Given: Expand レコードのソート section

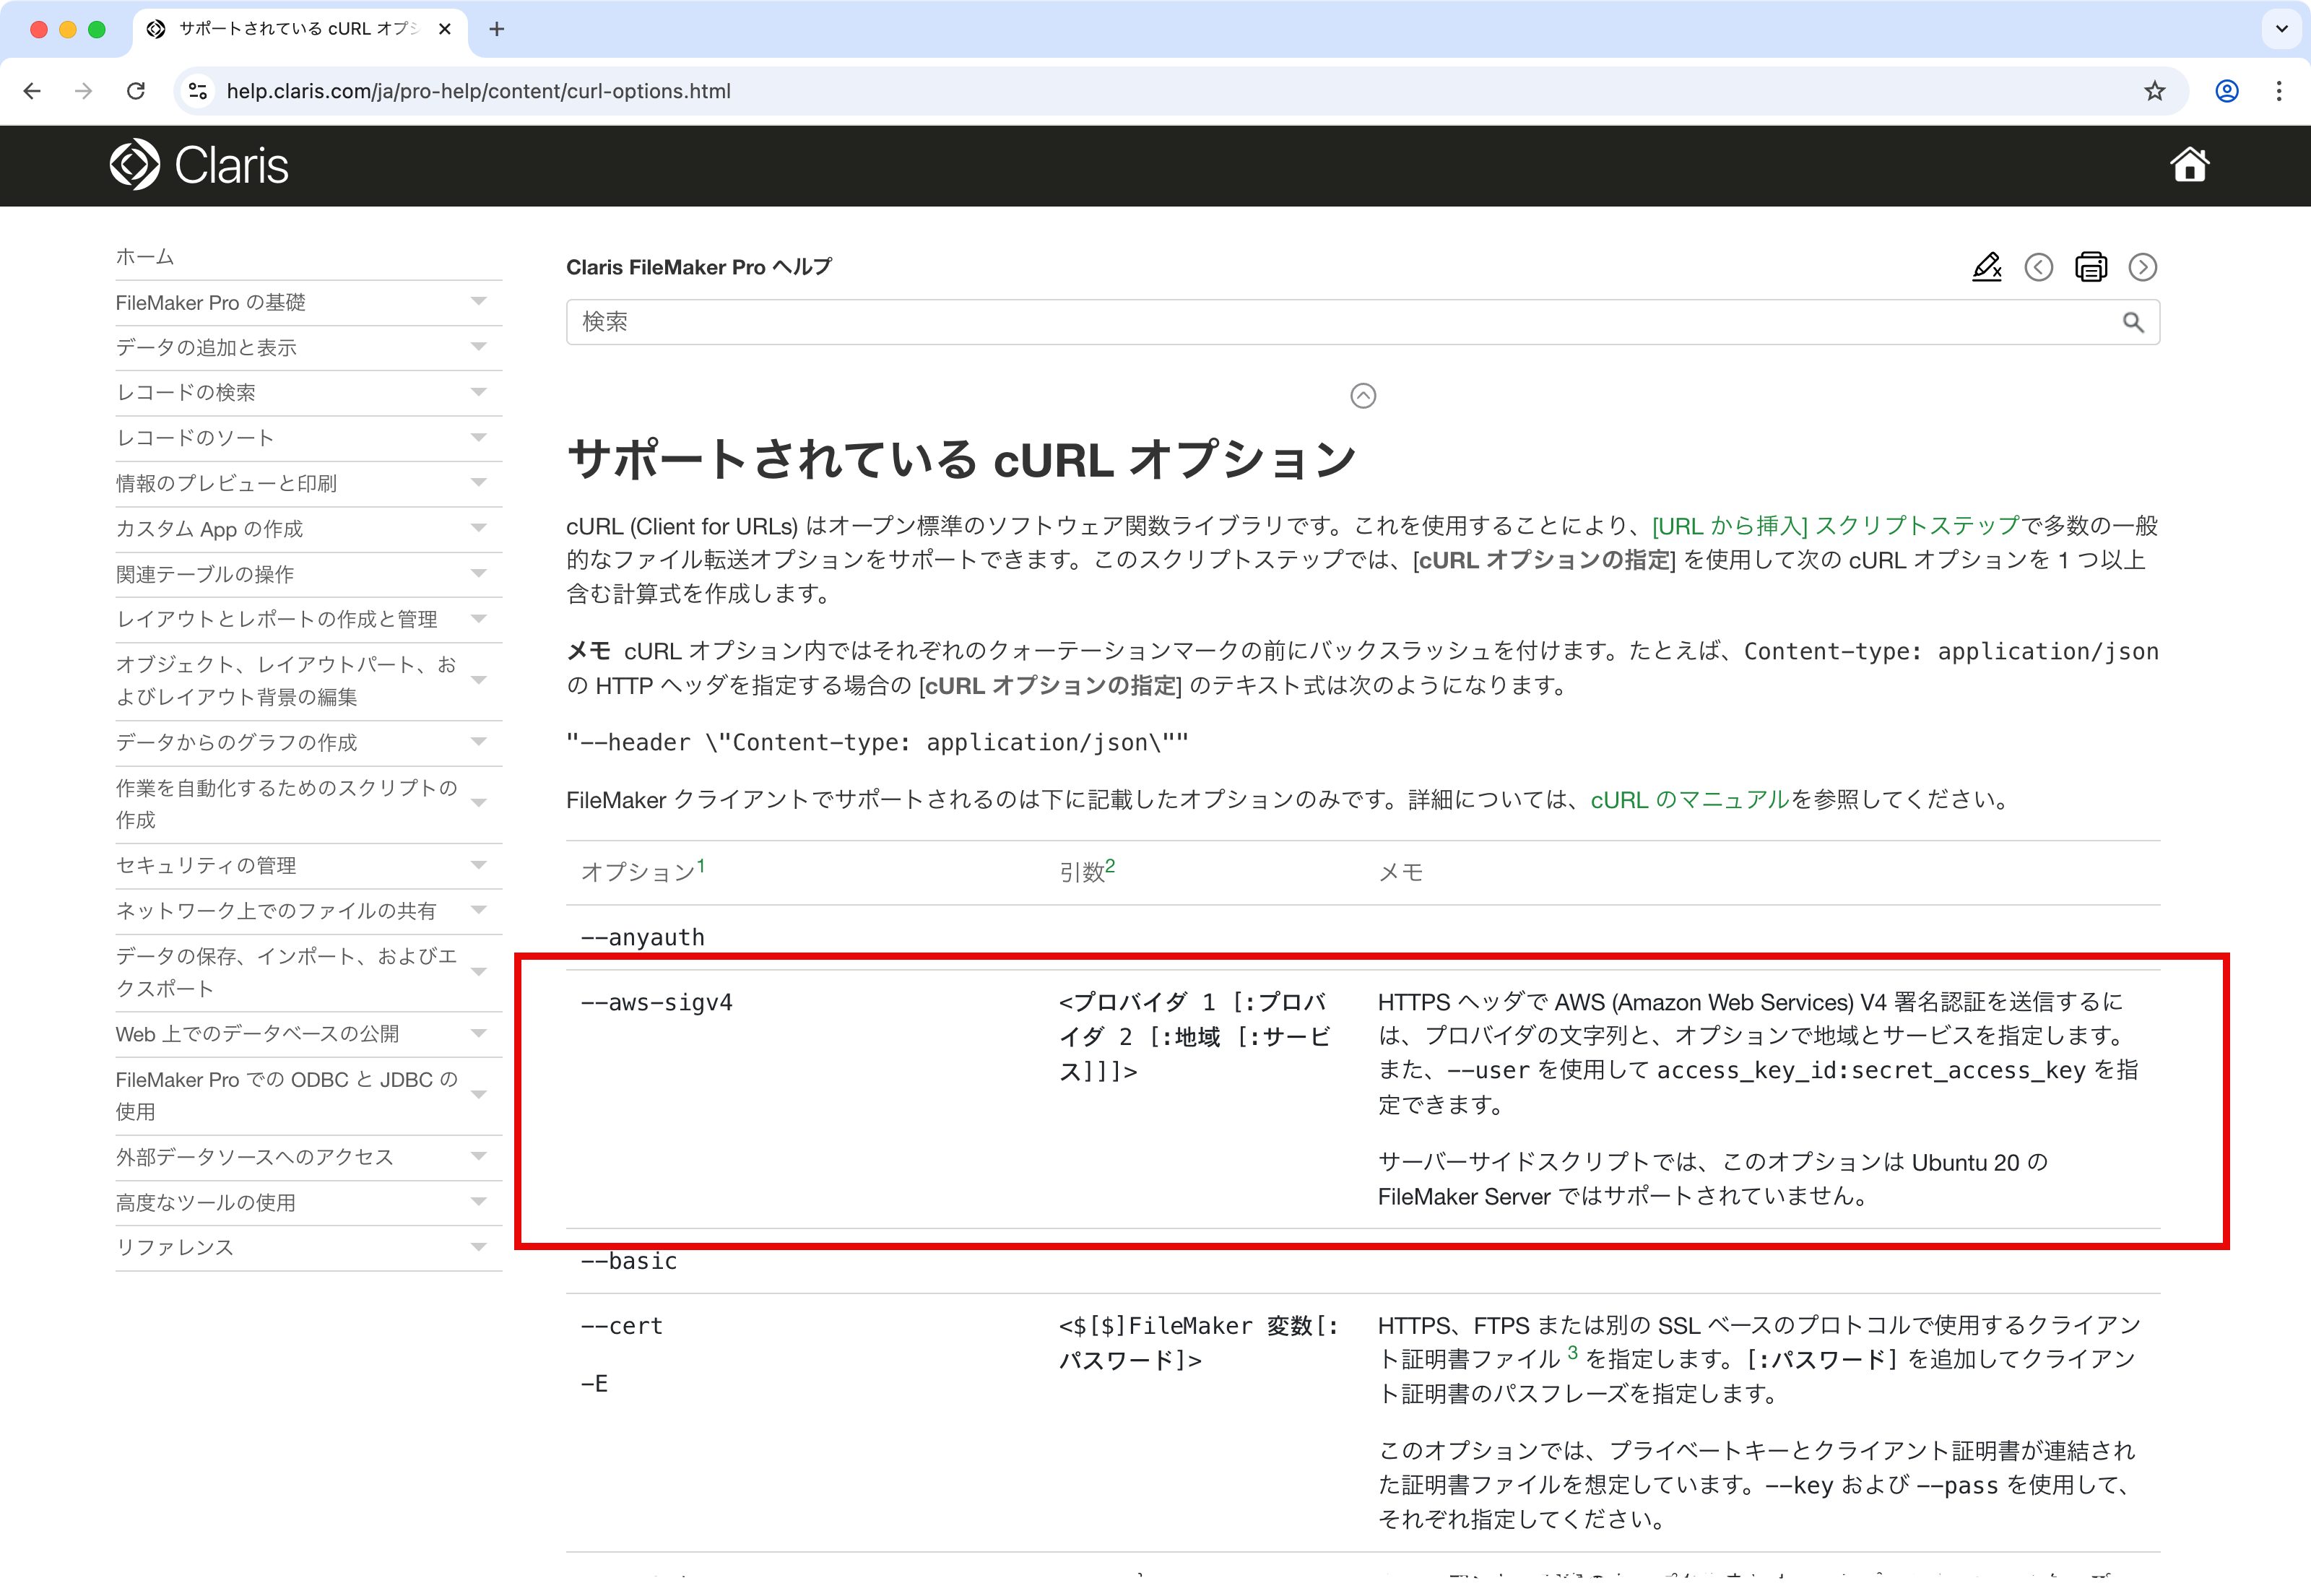Looking at the screenshot, I should coord(478,437).
